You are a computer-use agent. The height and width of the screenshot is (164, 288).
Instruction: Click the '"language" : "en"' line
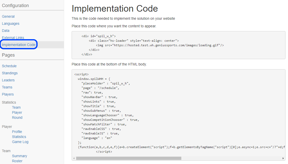[x=97, y=138]
